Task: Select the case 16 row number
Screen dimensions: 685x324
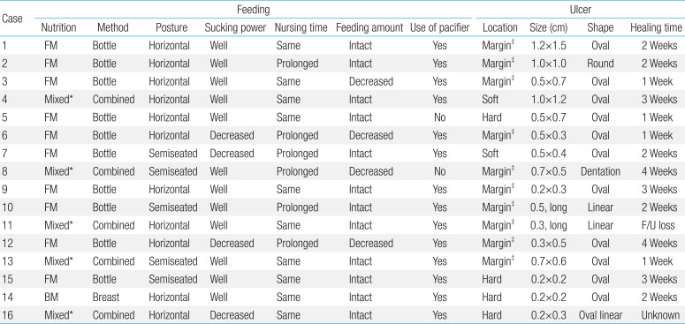Action: 7,315
